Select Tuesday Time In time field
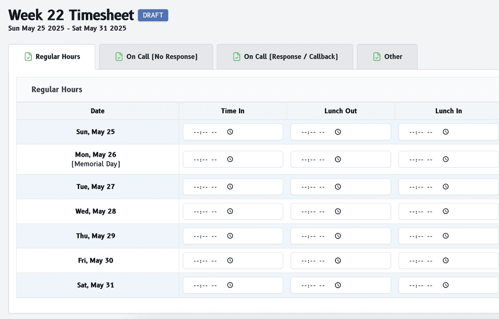 point(206,187)
